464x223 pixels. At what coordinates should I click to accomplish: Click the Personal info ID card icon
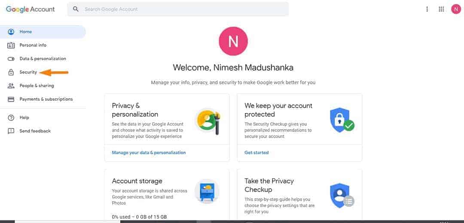pyautogui.click(x=11, y=45)
